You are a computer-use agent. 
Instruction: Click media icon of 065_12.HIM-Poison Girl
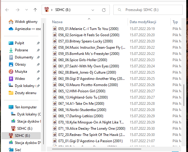[55, 91]
